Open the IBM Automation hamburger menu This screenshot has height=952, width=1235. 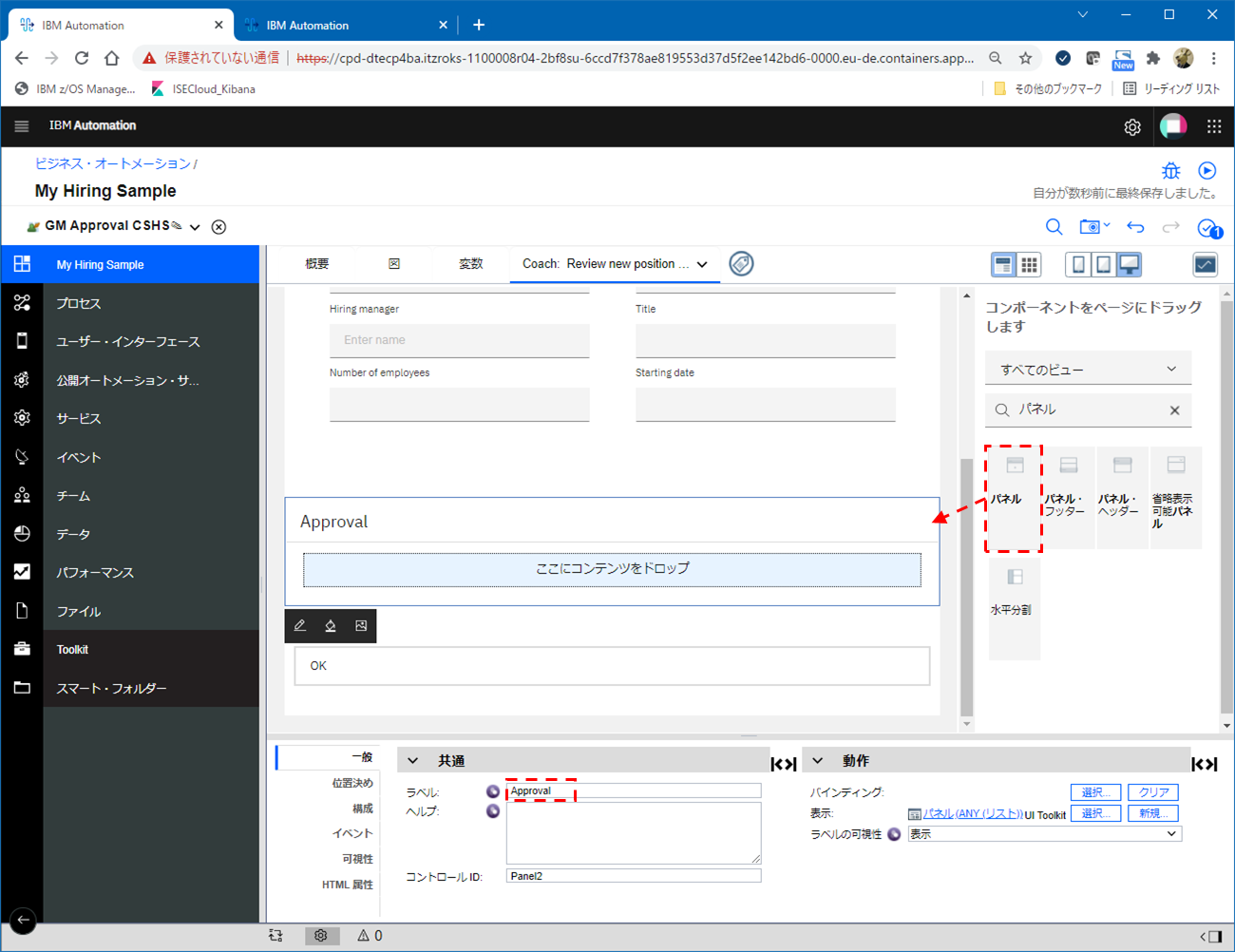22,125
